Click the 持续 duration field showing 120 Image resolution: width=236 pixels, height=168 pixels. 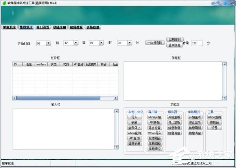click(x=197, y=43)
